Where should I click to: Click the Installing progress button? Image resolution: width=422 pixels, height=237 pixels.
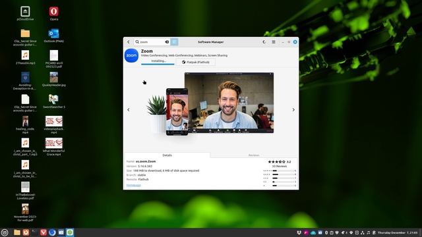(x=158, y=61)
